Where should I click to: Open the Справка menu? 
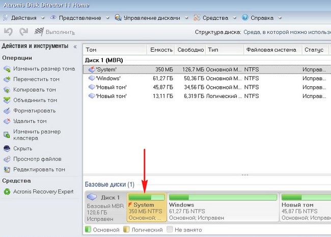[x=262, y=18]
